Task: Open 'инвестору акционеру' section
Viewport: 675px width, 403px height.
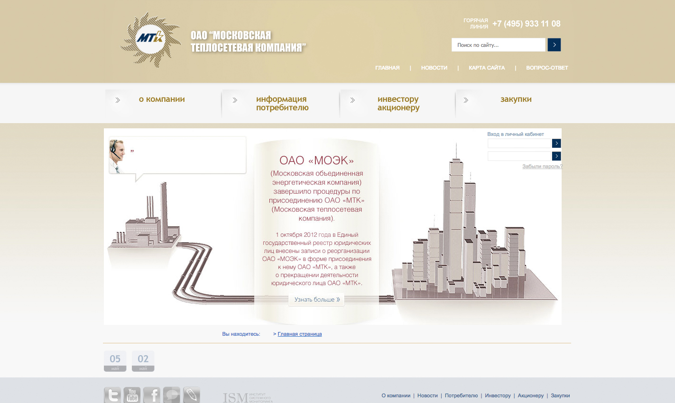Action: (398, 103)
